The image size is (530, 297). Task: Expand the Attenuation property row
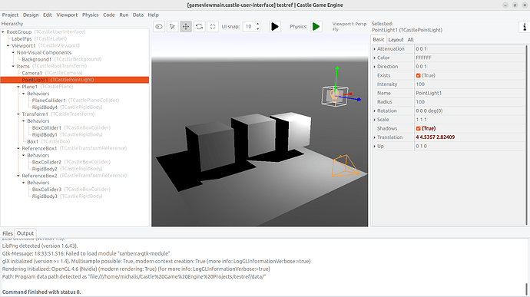[375, 49]
